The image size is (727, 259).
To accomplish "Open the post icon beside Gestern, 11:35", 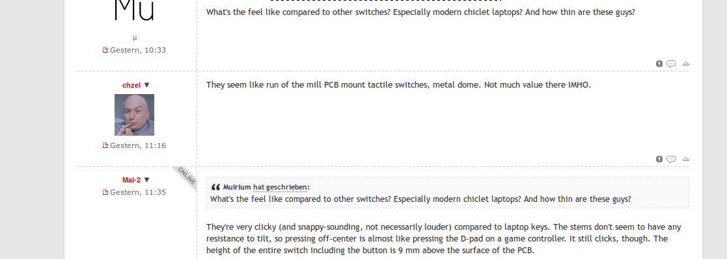I will (x=105, y=192).
